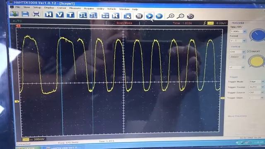Click the green arrow open-file toolbar icon
The height and width of the screenshot is (149, 265).
coord(14,14)
